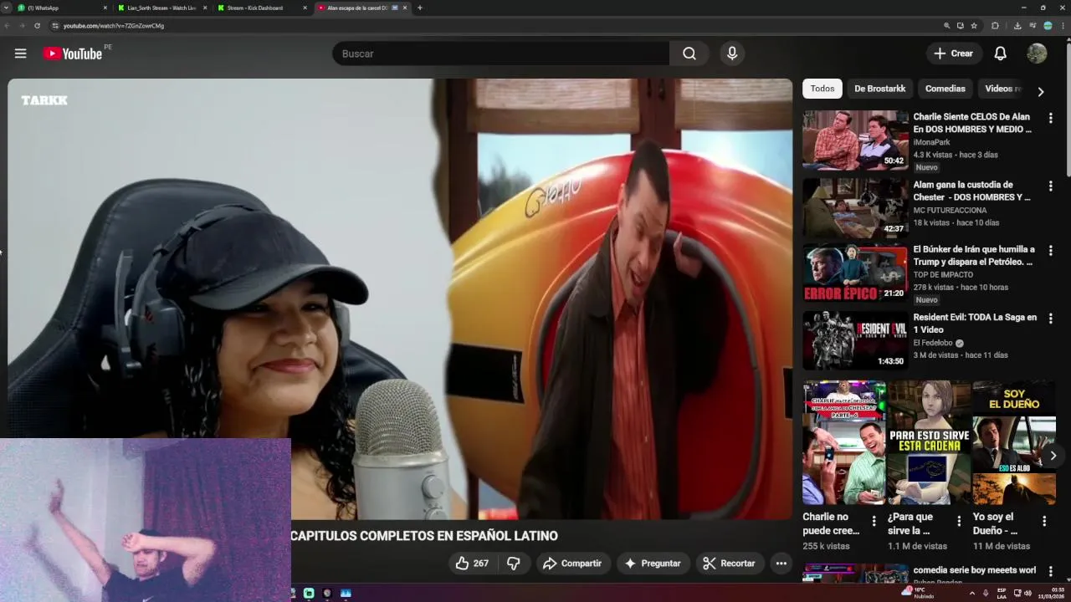
Task: Close the Alan escapa de la cárcel tab
Action: pyautogui.click(x=405, y=8)
